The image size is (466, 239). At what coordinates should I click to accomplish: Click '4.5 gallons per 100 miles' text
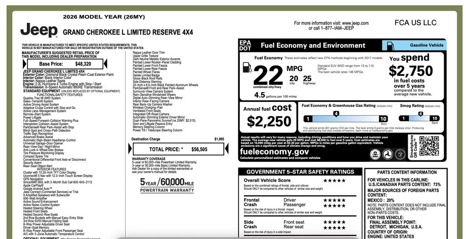tap(275, 95)
